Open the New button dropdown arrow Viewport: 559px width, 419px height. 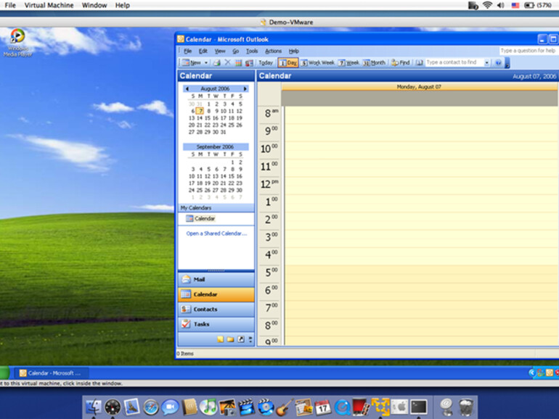(x=206, y=62)
